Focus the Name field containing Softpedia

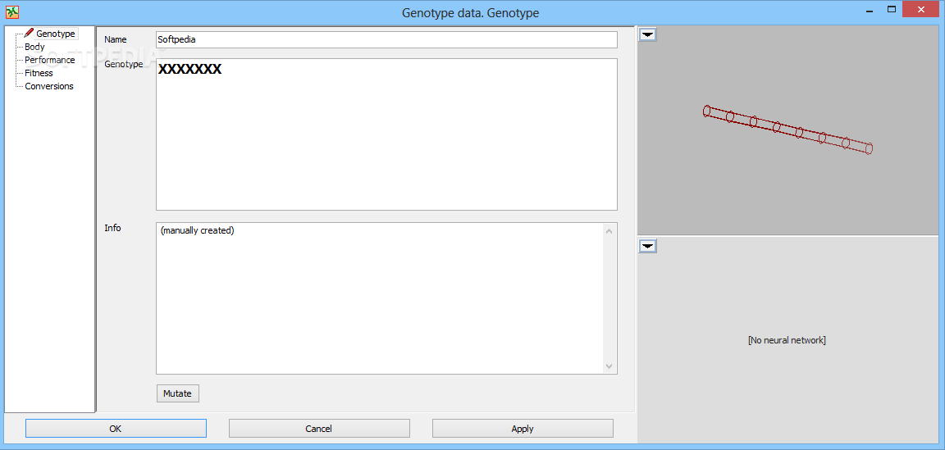click(386, 40)
